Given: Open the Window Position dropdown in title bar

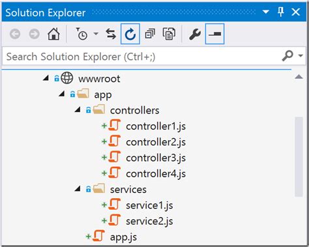Looking at the screenshot, I should [x=266, y=12].
